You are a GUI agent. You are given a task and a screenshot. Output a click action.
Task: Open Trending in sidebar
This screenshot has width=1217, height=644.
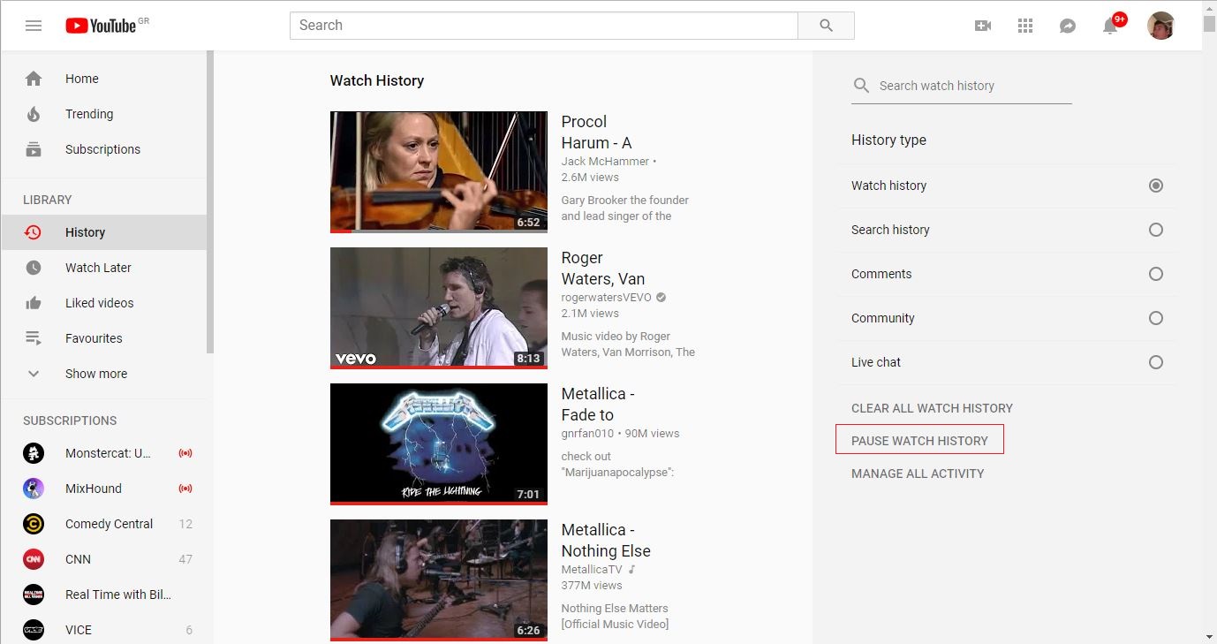(x=103, y=114)
